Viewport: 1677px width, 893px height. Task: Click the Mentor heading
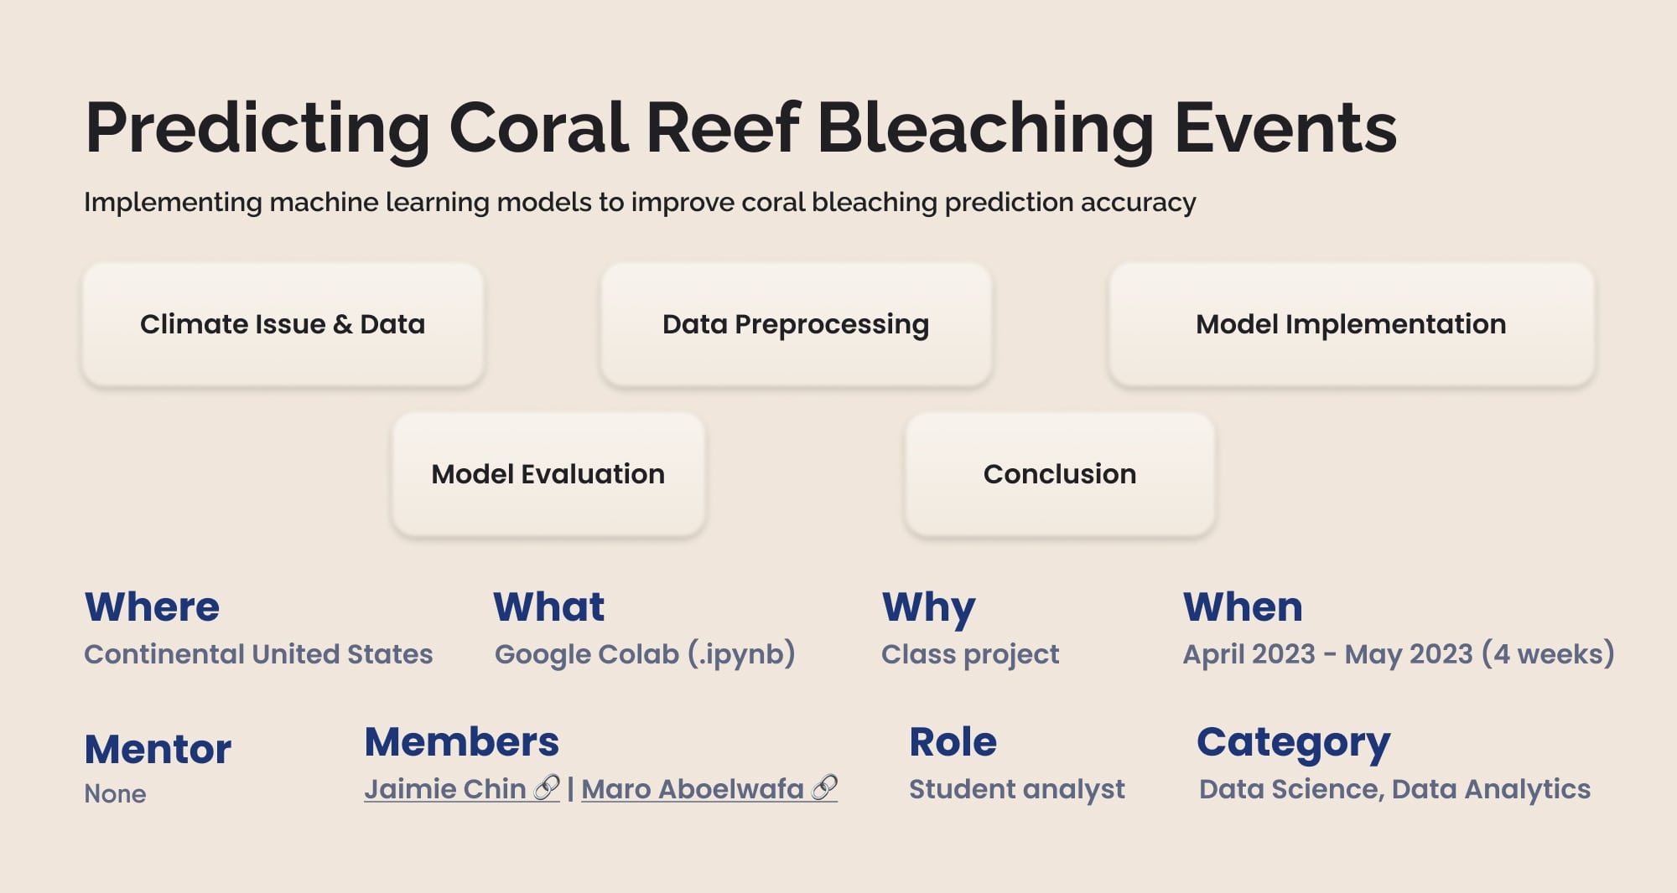(158, 749)
